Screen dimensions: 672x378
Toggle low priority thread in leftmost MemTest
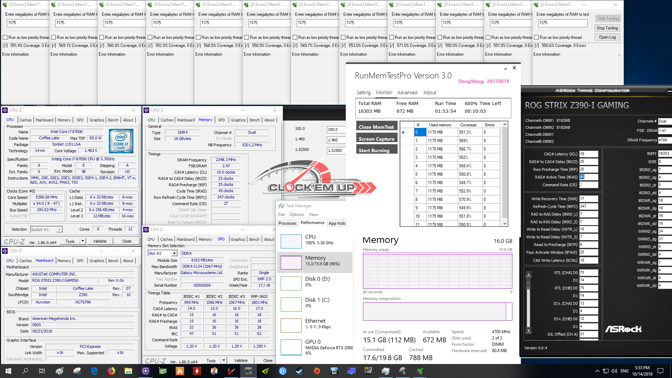pos(5,37)
